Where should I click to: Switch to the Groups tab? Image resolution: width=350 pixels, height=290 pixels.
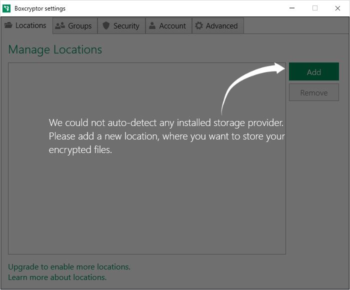(x=75, y=26)
